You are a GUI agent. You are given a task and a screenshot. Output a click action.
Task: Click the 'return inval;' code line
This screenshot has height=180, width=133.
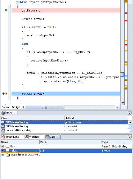click(66, 94)
